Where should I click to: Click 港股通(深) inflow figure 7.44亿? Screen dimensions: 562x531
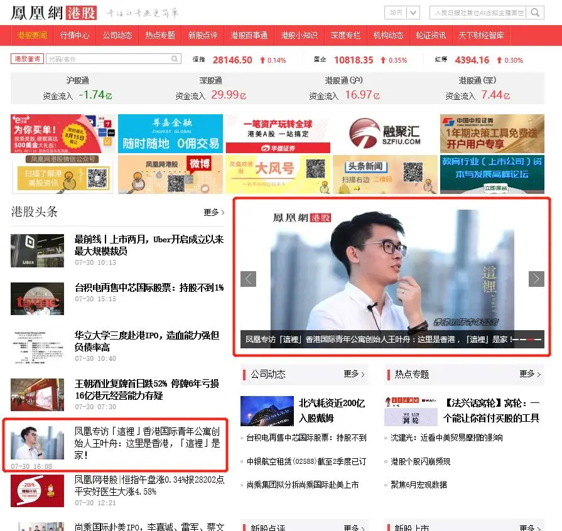[495, 95]
